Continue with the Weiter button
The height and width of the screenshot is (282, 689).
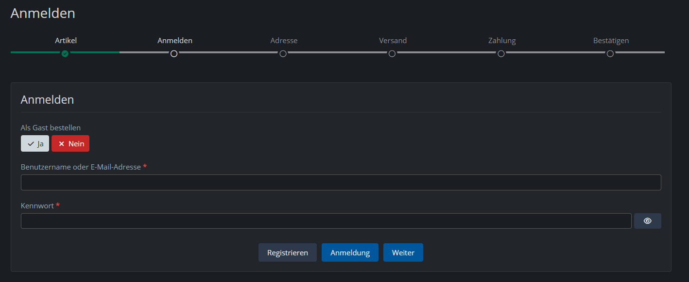[x=403, y=253]
